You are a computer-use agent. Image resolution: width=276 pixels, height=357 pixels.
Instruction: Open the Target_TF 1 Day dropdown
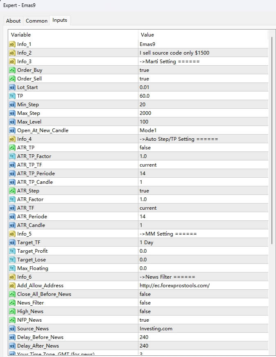[203, 243]
